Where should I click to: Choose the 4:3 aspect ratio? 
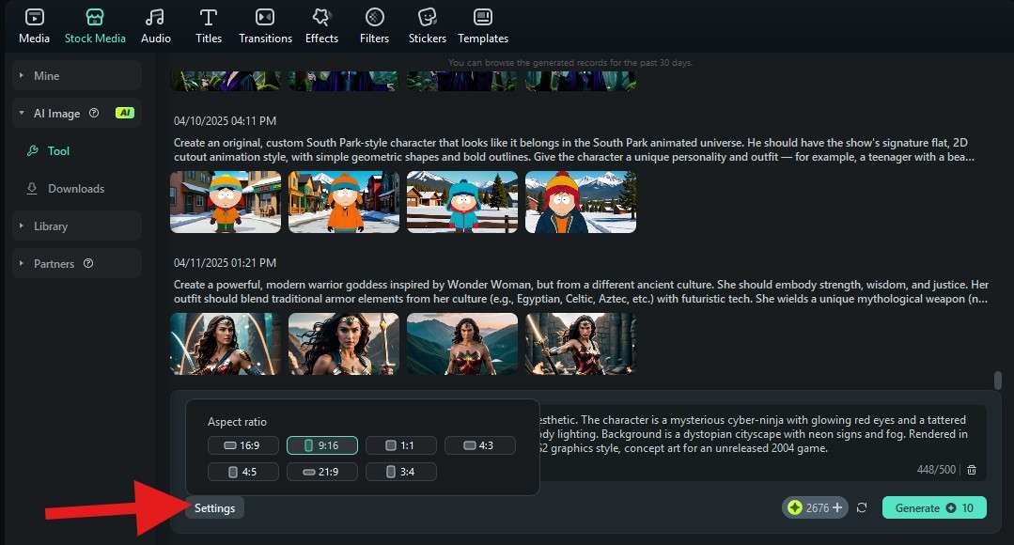point(480,445)
